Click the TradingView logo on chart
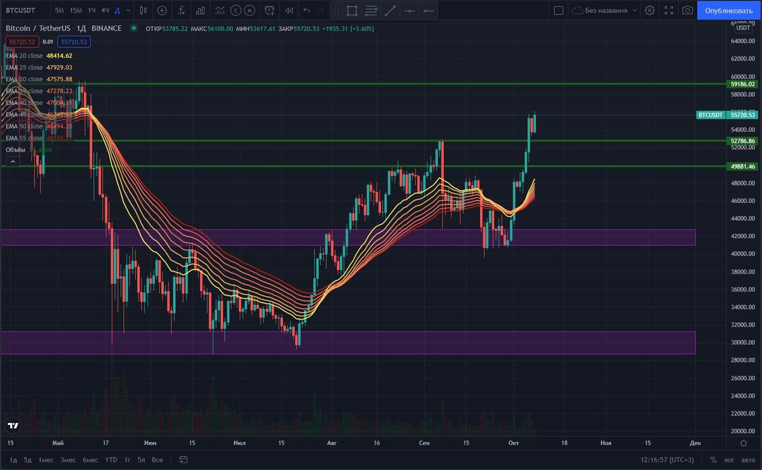Screen dimensions: 762x470 click(12, 425)
